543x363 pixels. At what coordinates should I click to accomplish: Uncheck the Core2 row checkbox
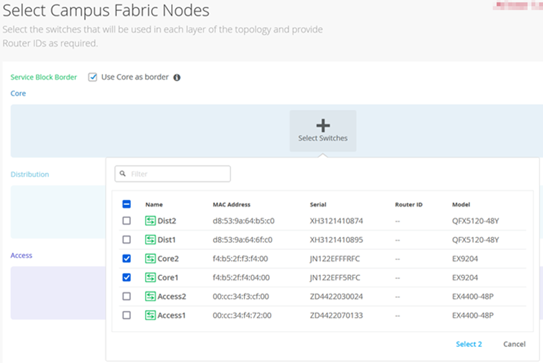(x=127, y=259)
